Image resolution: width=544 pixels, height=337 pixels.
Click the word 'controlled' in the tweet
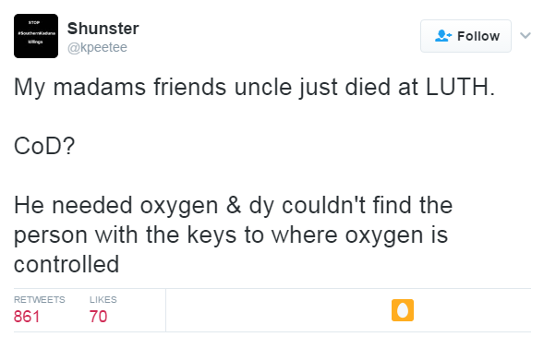66,264
